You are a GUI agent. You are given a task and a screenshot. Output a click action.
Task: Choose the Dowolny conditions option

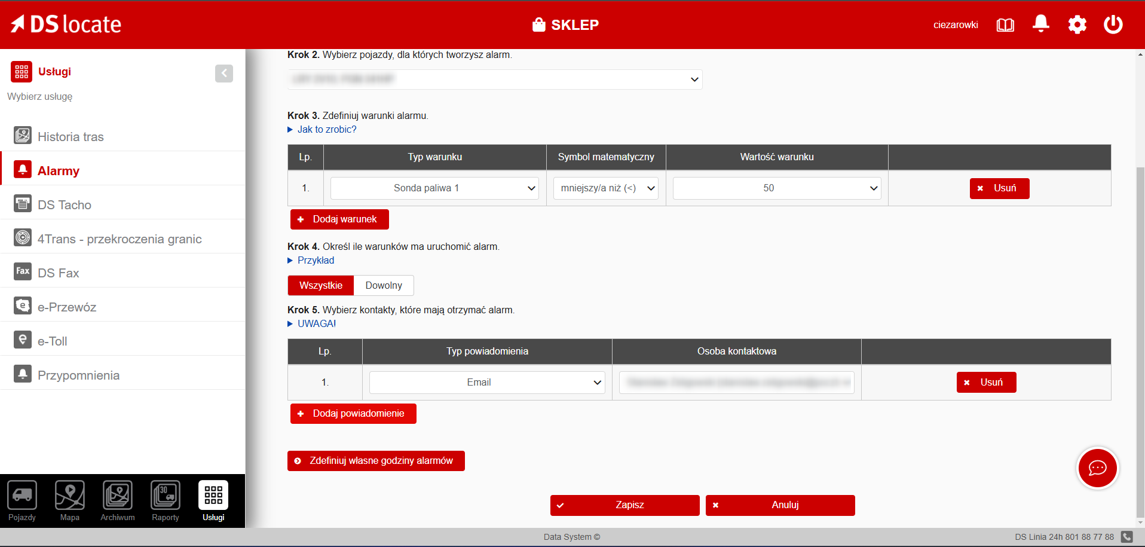click(384, 286)
